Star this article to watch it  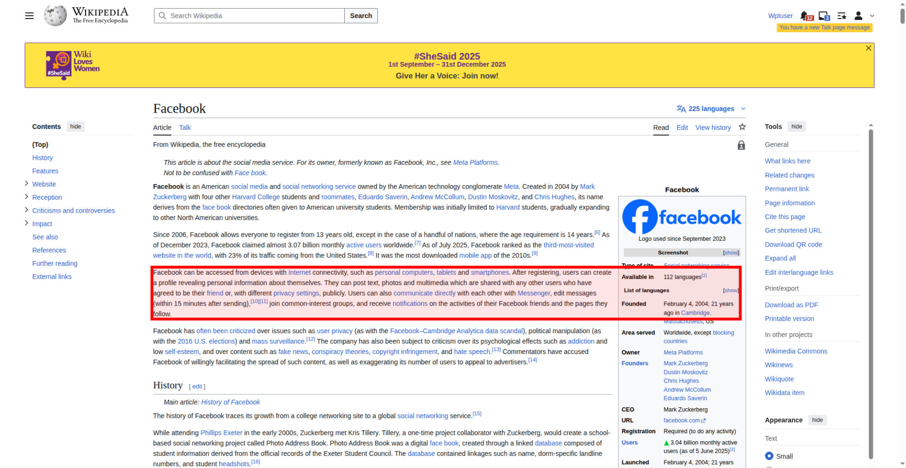coord(742,127)
